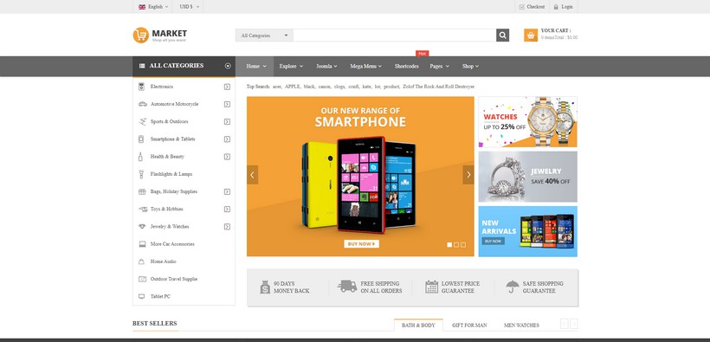Open the Shortcodes menu item
The image size is (710, 342).
[406, 66]
